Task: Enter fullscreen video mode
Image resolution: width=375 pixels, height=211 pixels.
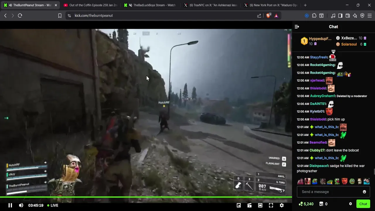Action: 271,205
